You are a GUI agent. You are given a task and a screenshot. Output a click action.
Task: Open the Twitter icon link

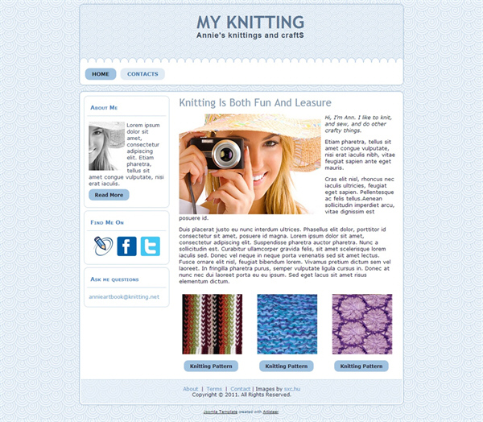tap(151, 246)
